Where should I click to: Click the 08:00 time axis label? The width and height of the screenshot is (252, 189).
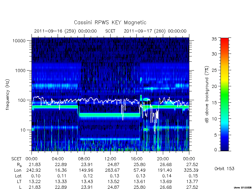pyautogui.click(x=84, y=159)
